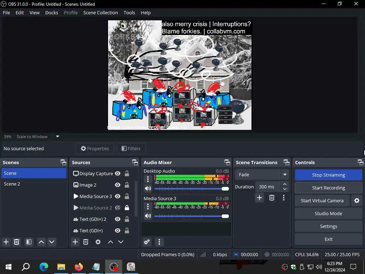This screenshot has height=274, width=365.
Task: Open the notification center icon
Action: click(x=353, y=267)
